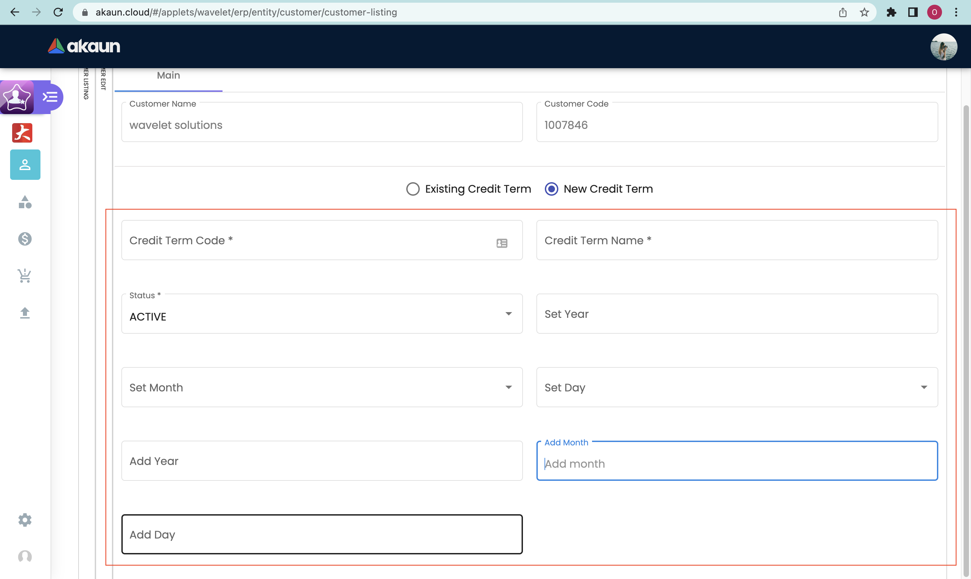Open the shopping cart sidebar icon
This screenshot has height=579, width=971.
coord(25,276)
